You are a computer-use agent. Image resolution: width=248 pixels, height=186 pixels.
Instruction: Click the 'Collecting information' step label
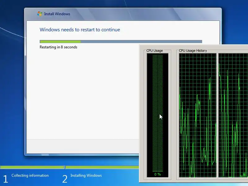30,175
